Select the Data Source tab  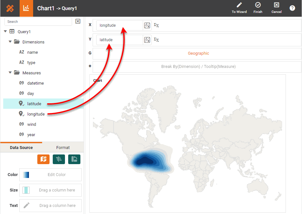21,147
